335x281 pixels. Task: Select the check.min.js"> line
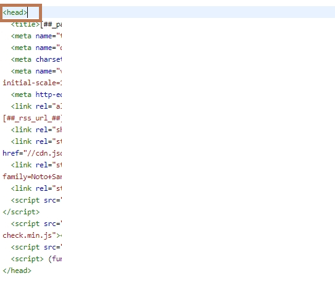[32, 235]
